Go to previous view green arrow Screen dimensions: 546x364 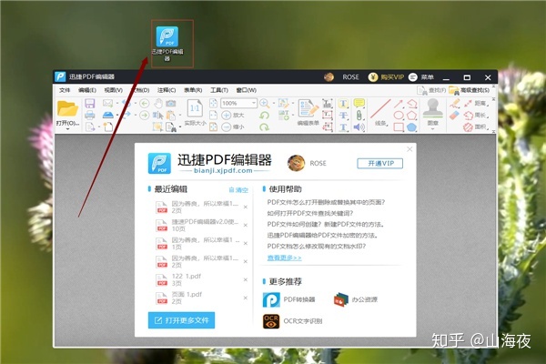[145, 103]
